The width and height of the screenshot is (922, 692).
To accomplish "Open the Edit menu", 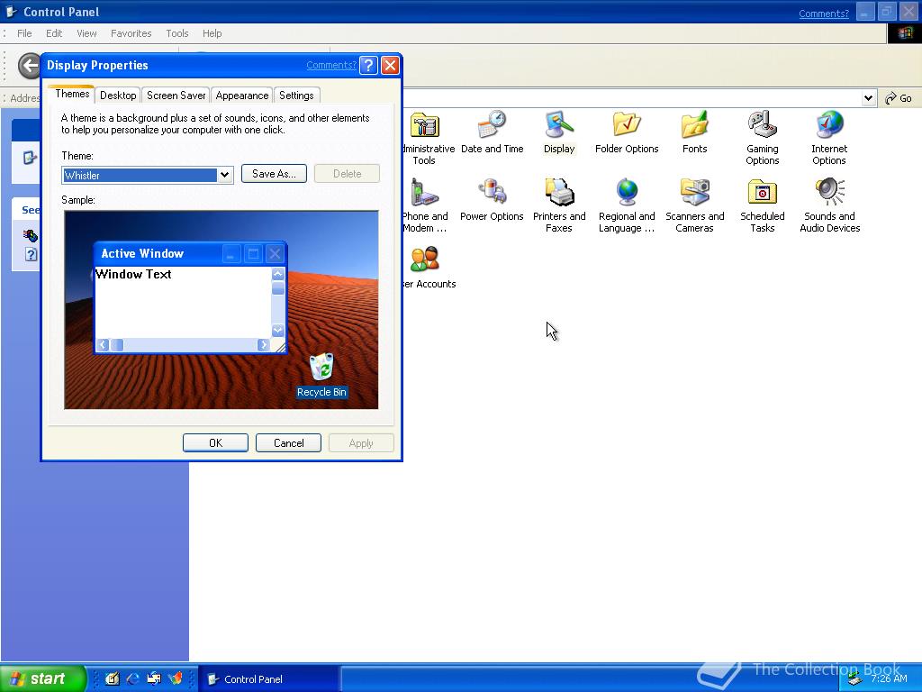I will tap(54, 33).
